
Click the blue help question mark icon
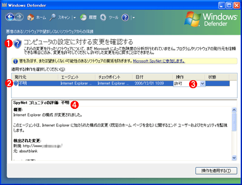click(125, 17)
